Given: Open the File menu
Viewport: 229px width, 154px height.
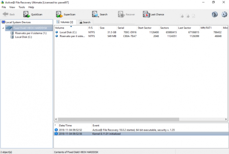Looking at the screenshot, I should (x=4, y=7).
